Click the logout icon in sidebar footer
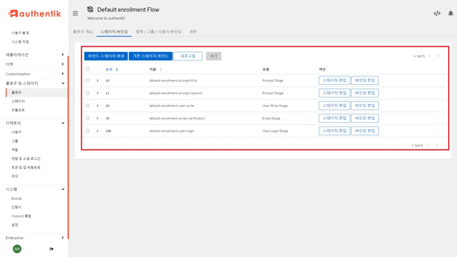The width and height of the screenshot is (457, 257). [51, 249]
